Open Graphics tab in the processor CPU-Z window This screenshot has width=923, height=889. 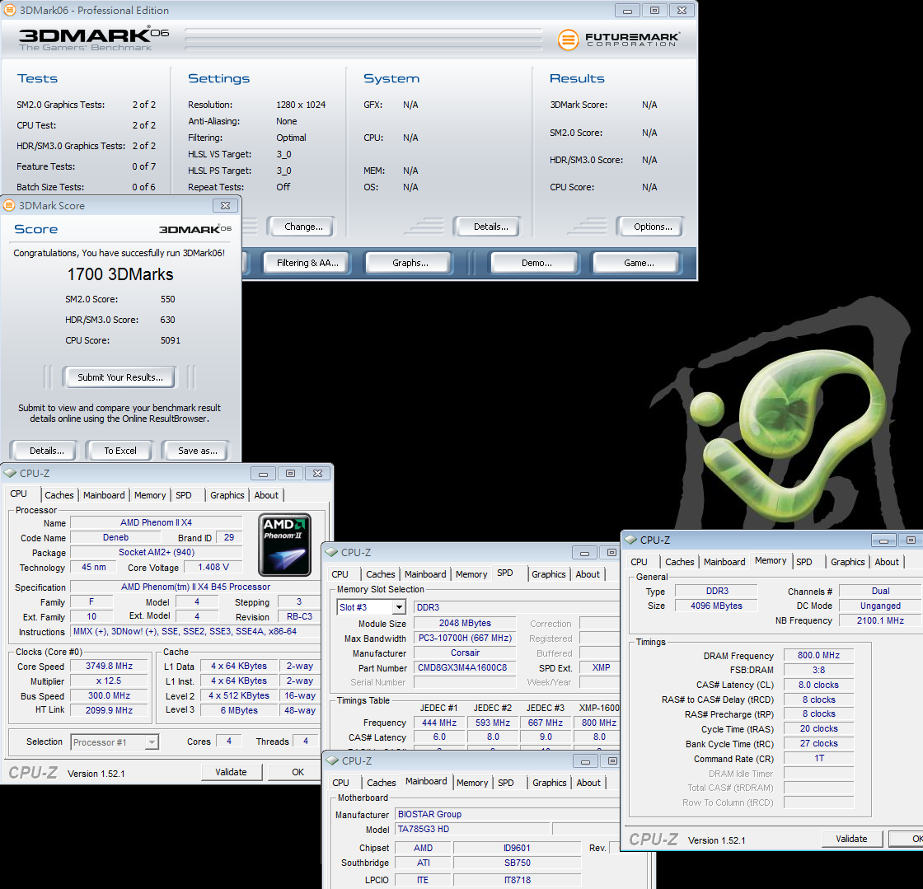[227, 495]
